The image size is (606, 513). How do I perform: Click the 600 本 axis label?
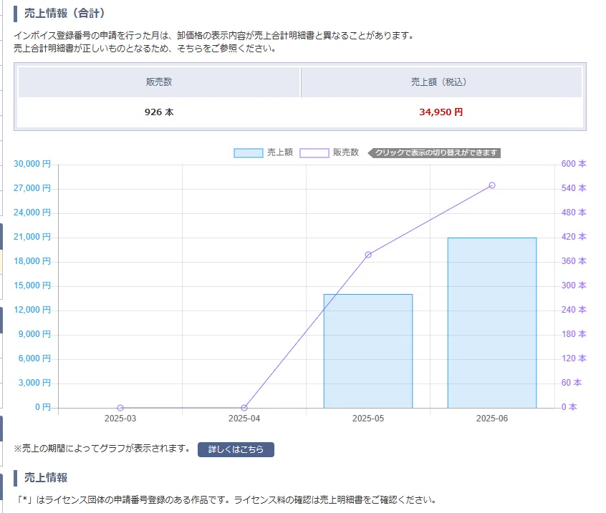(x=574, y=164)
